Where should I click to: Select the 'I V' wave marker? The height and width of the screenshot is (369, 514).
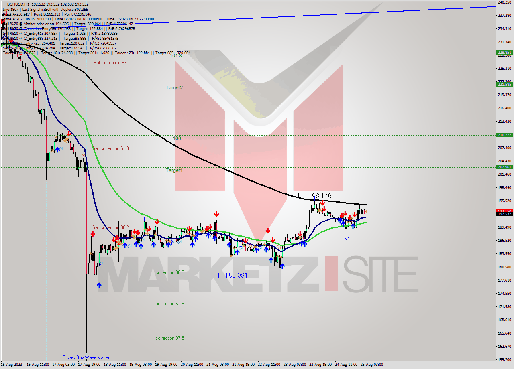pos(345,239)
